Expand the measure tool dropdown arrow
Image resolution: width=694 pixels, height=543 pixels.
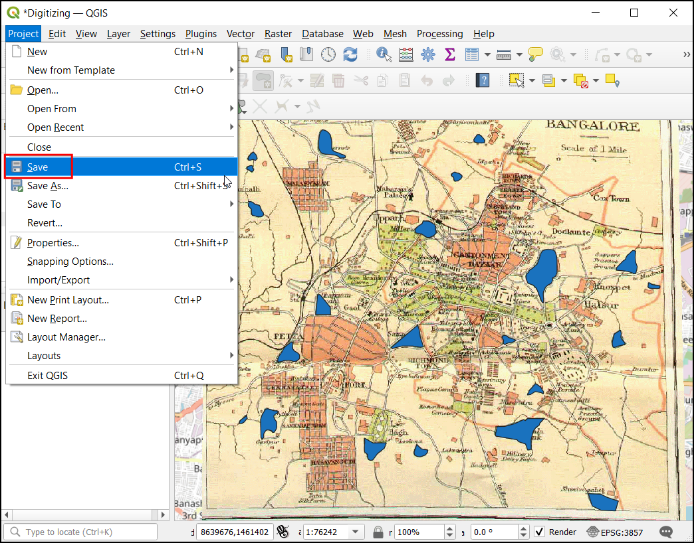coord(519,55)
